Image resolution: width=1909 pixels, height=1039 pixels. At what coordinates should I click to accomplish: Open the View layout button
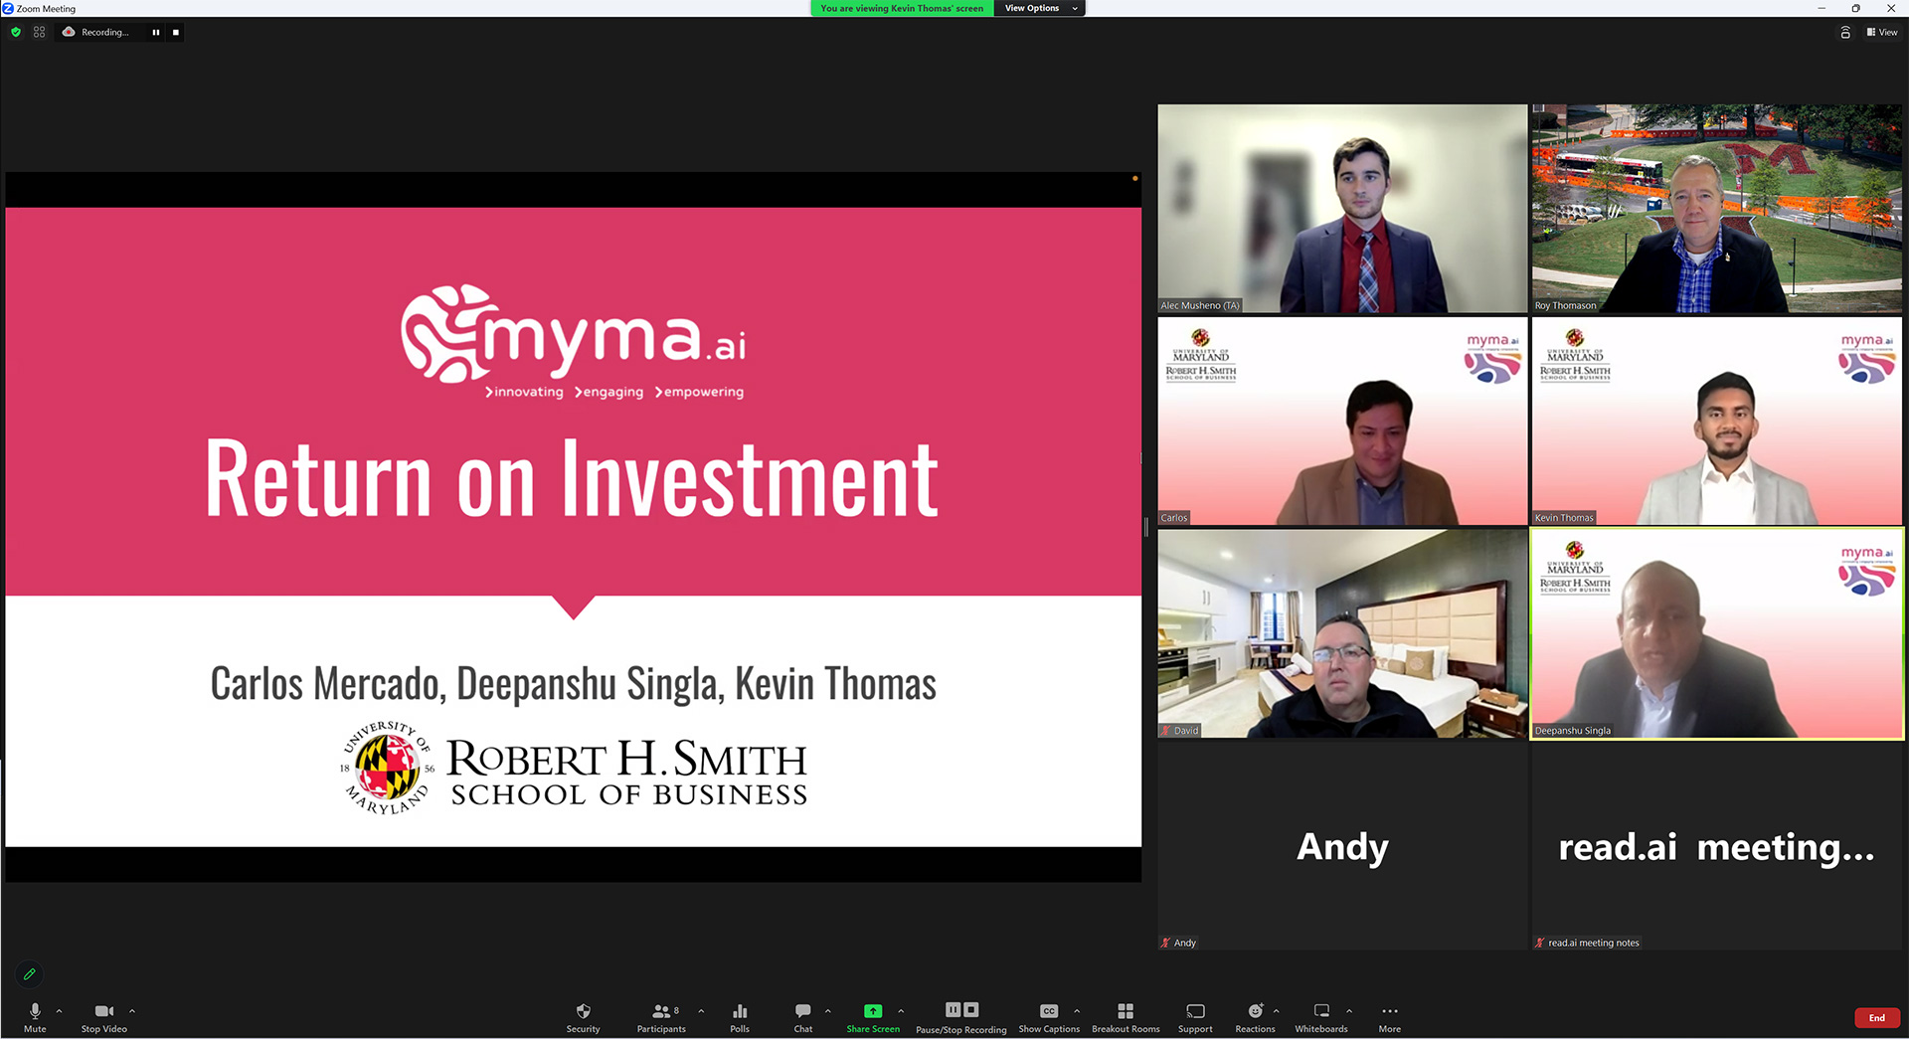[1882, 32]
